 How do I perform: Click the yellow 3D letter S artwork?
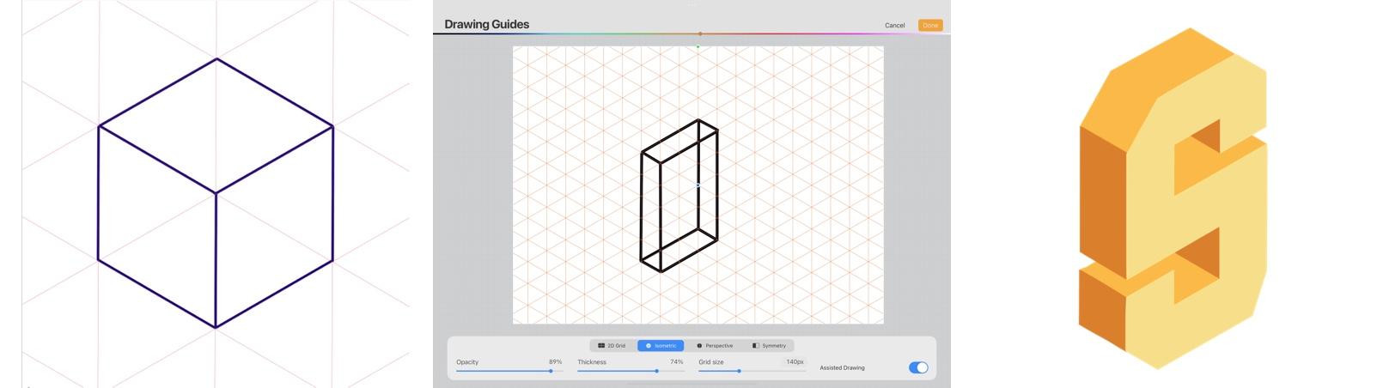coord(1173,198)
